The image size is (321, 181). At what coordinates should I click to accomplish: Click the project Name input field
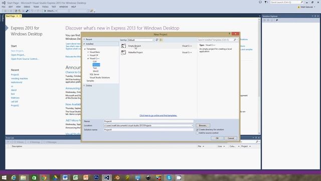148,121
